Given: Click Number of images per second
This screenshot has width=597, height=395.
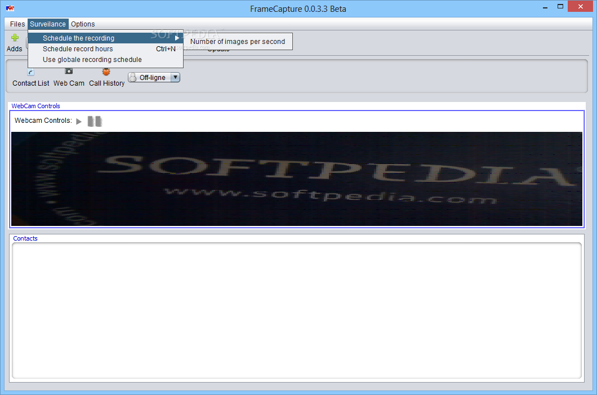Looking at the screenshot, I should [x=238, y=42].
